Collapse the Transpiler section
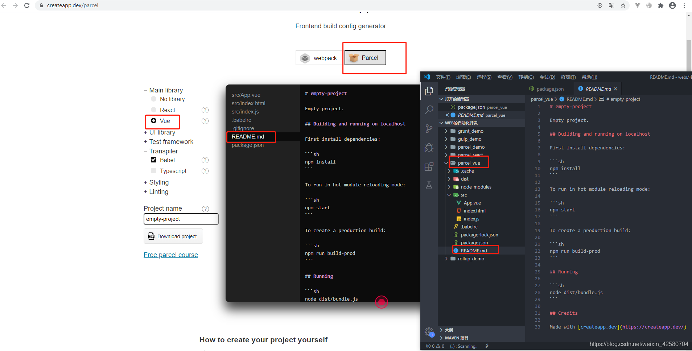 [x=161, y=151]
